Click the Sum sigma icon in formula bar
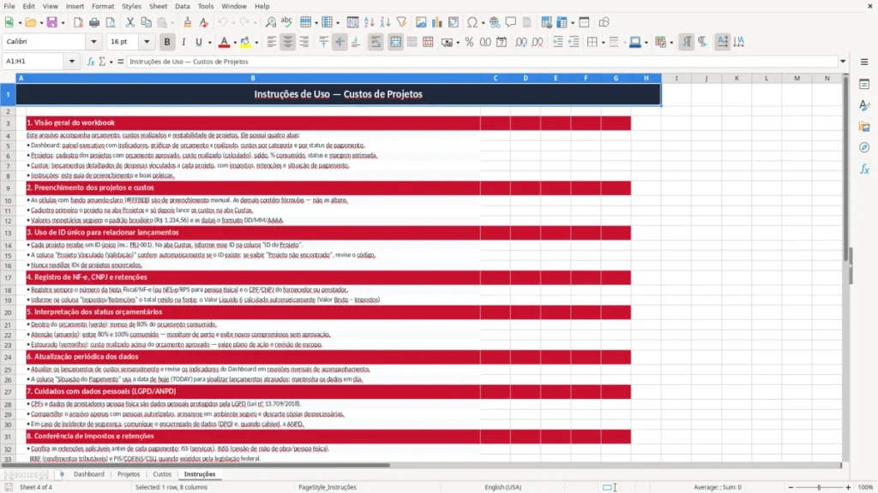Image resolution: width=878 pixels, height=493 pixels. [102, 62]
